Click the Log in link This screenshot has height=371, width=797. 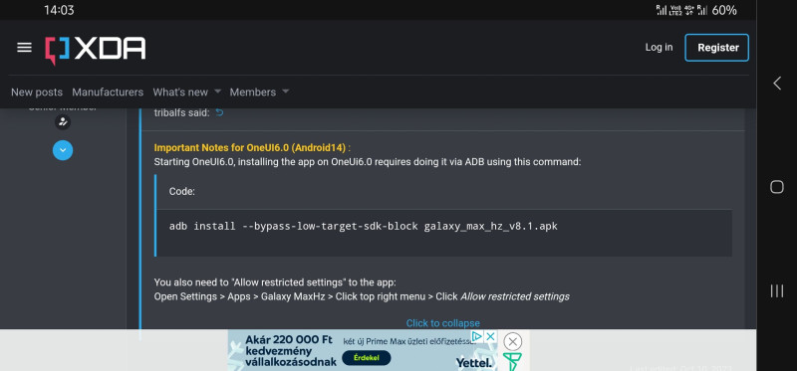[x=659, y=47]
